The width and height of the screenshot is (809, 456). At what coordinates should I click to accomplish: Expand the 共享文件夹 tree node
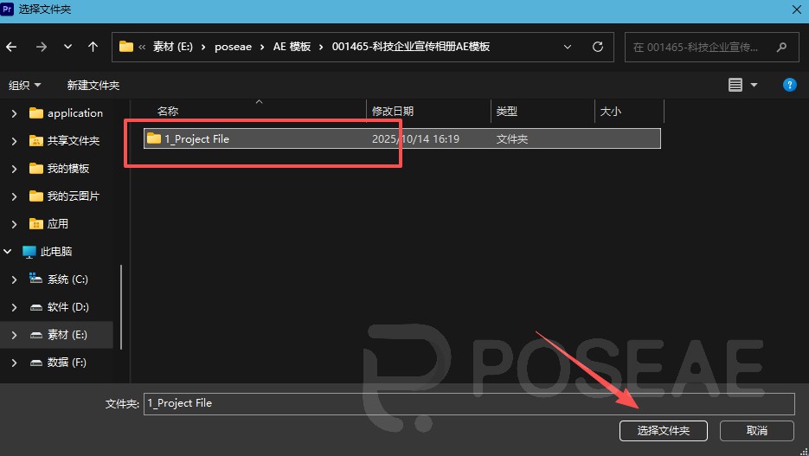click(x=14, y=141)
